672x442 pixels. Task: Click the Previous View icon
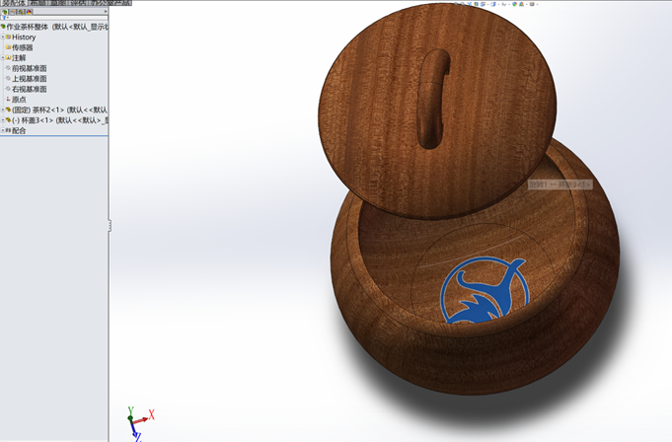click(470, 4)
